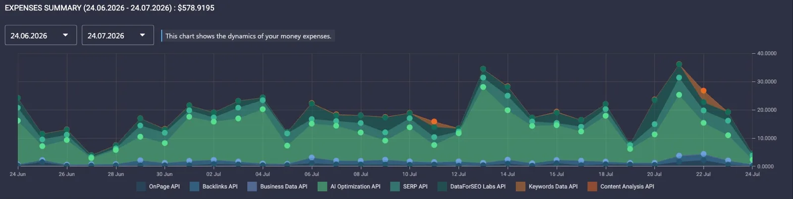Click the 20 Jul x-axis label
The image size is (793, 199).
click(654, 174)
